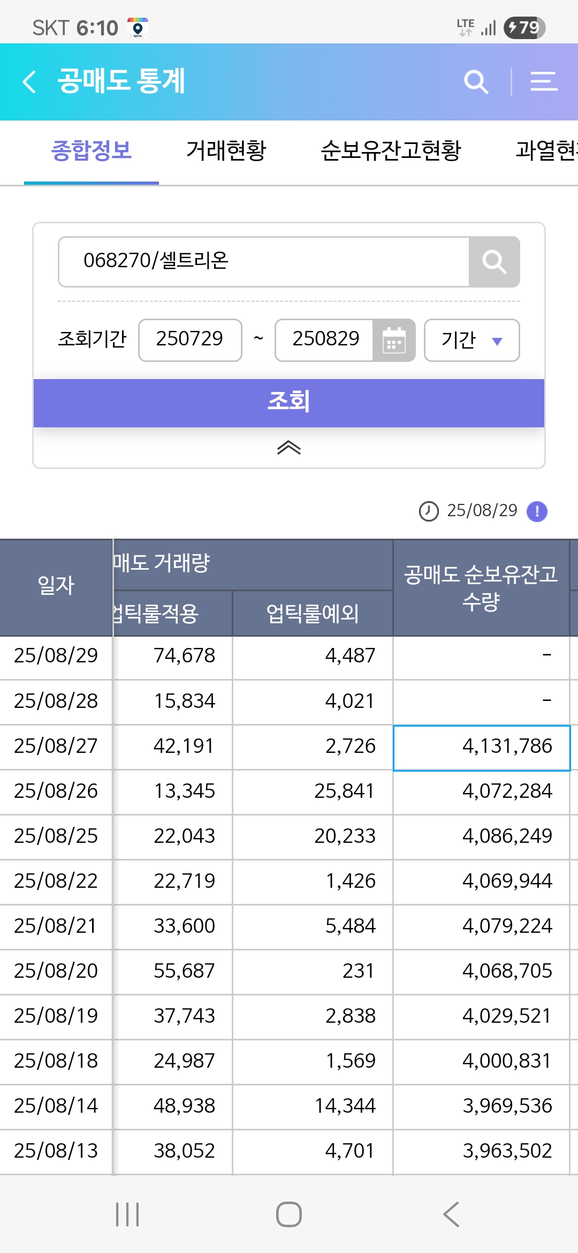The image size is (578, 1253).
Task: Select date cell 25/08/26
Action: coord(56,791)
